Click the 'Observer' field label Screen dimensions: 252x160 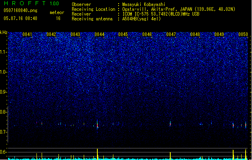pos(81,4)
